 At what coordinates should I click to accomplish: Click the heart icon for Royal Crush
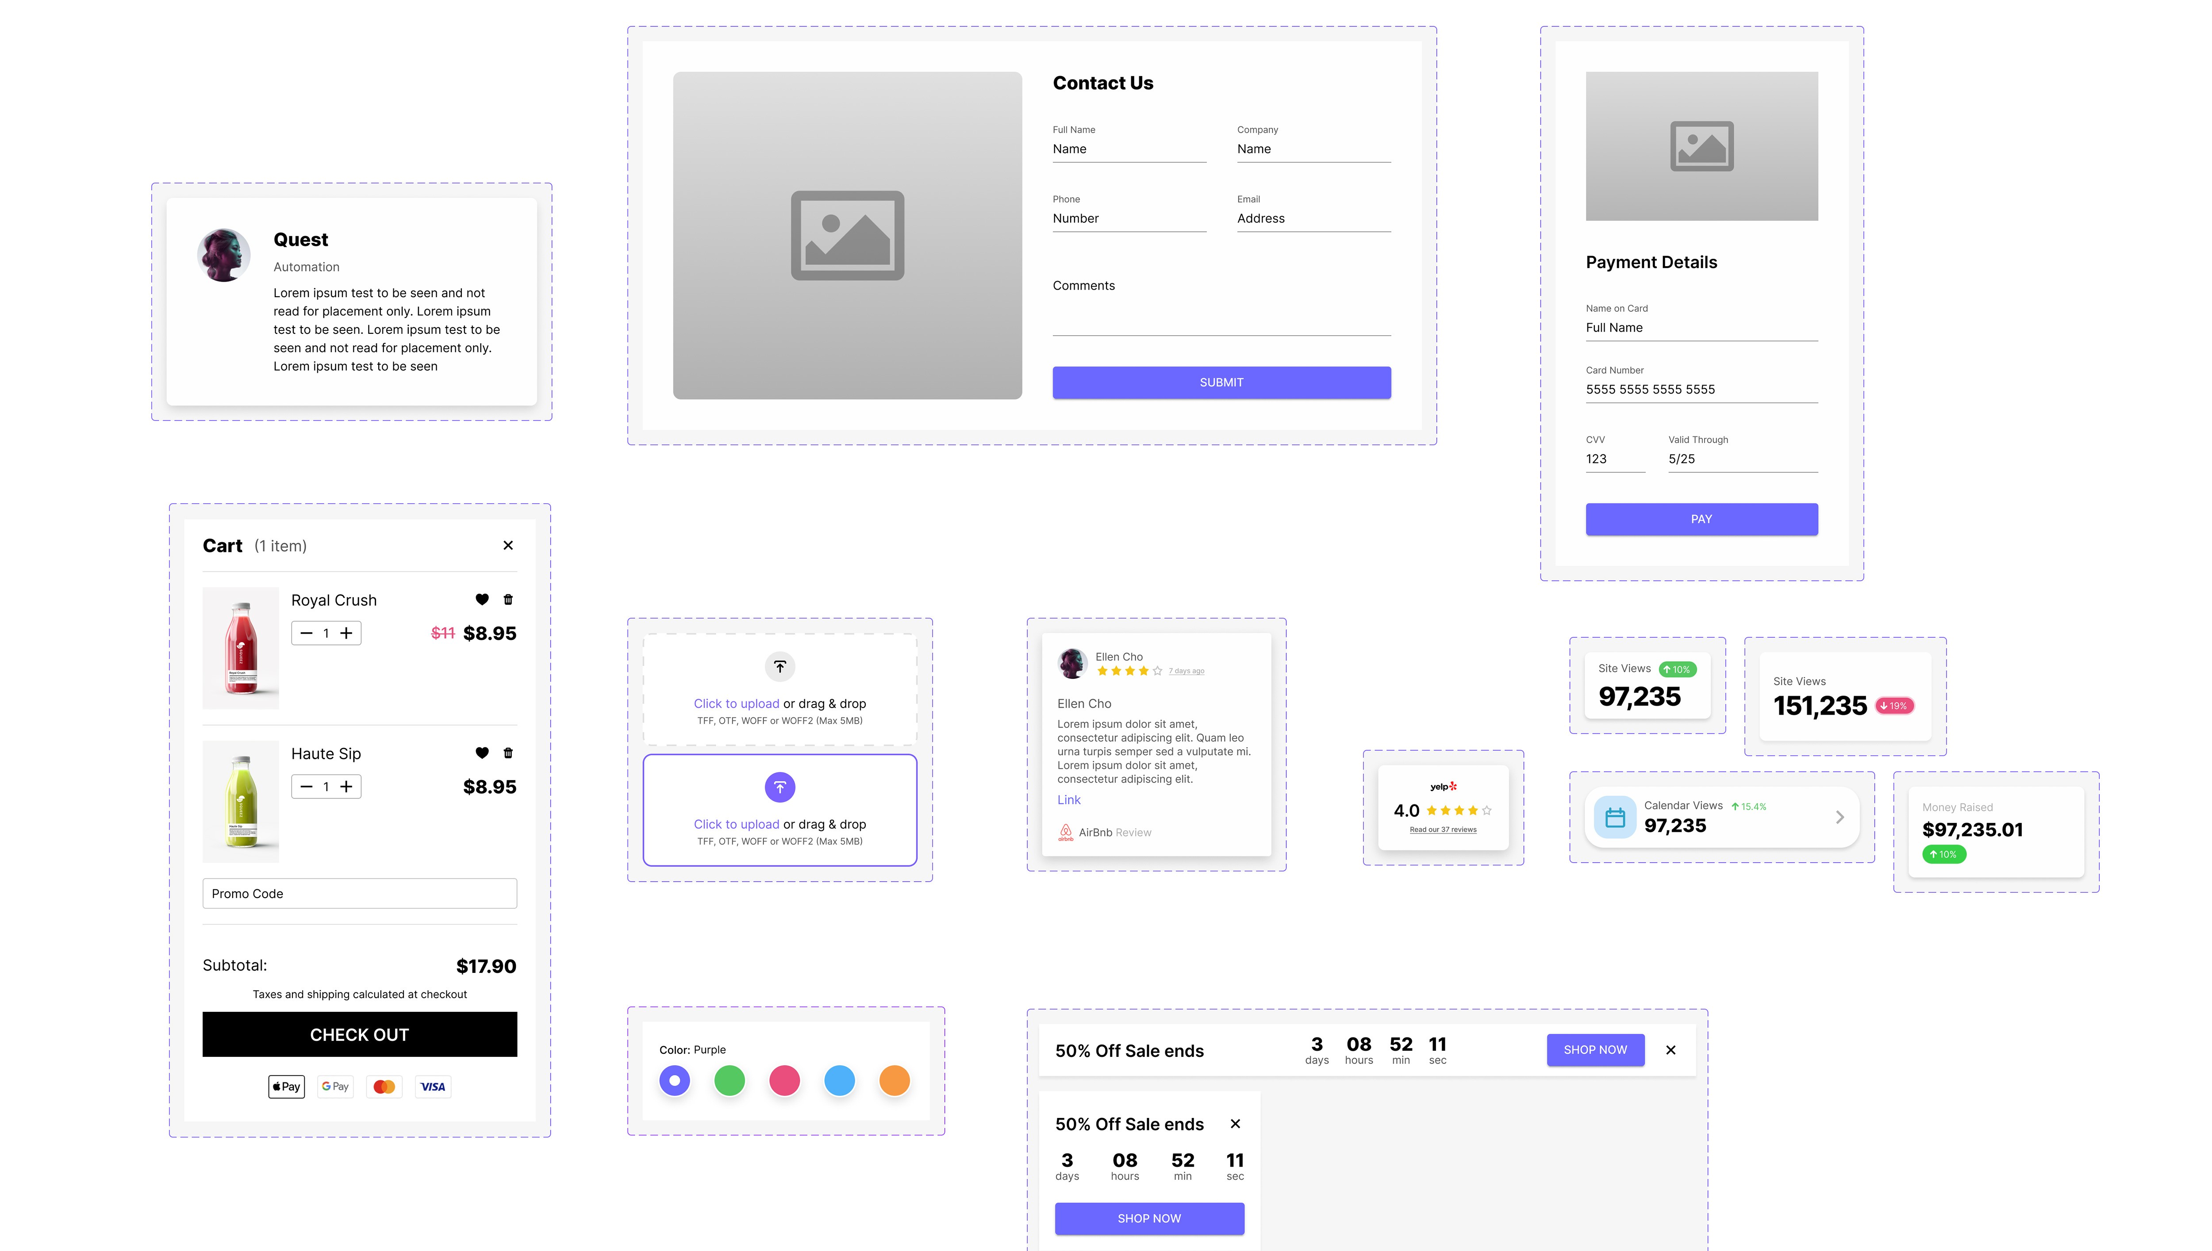(x=482, y=600)
